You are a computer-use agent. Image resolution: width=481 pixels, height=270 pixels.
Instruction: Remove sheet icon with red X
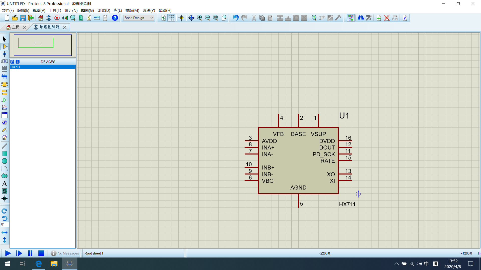[x=387, y=18]
